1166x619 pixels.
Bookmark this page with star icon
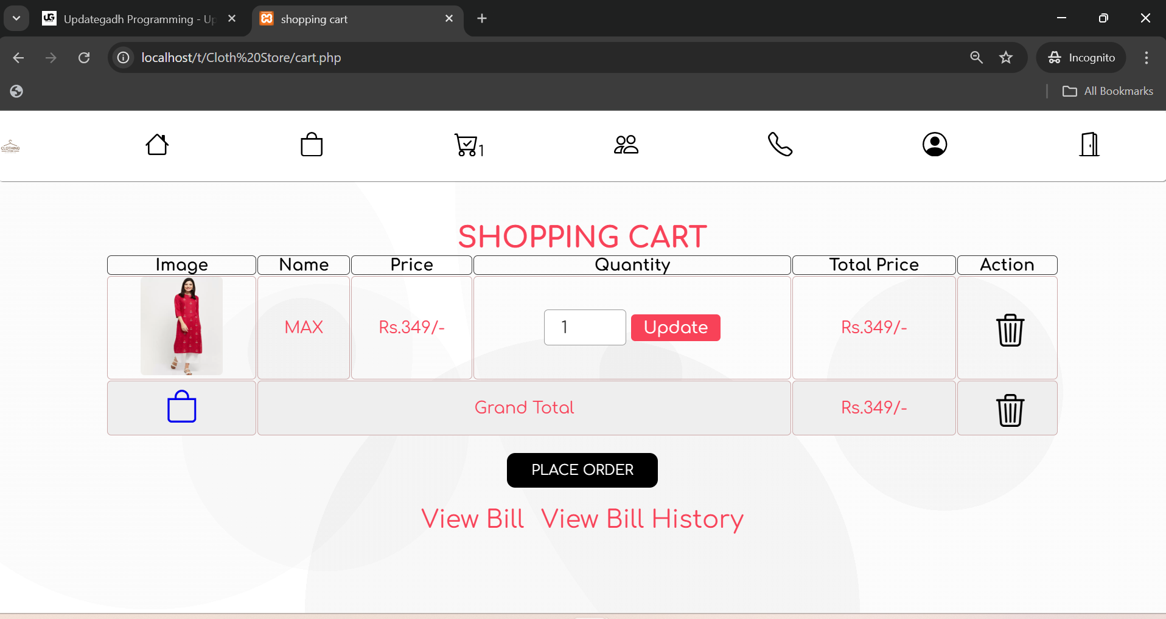click(1006, 58)
